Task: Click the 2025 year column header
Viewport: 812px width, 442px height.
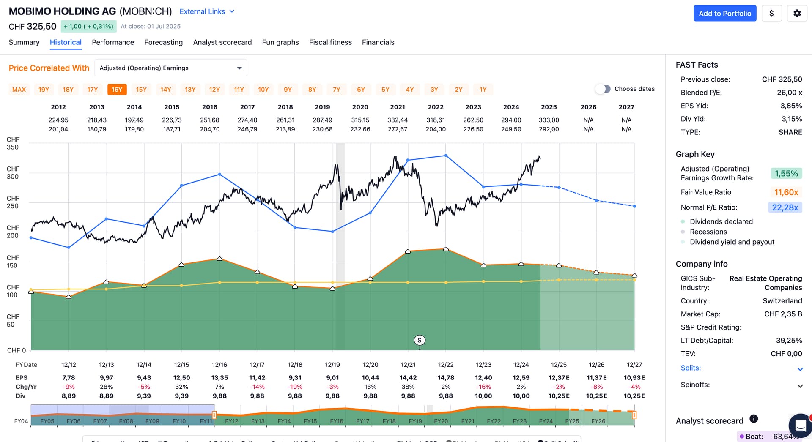Action: pos(549,107)
